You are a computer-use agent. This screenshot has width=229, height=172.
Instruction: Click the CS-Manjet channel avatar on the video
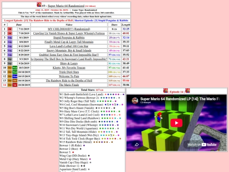coord(135,101)
